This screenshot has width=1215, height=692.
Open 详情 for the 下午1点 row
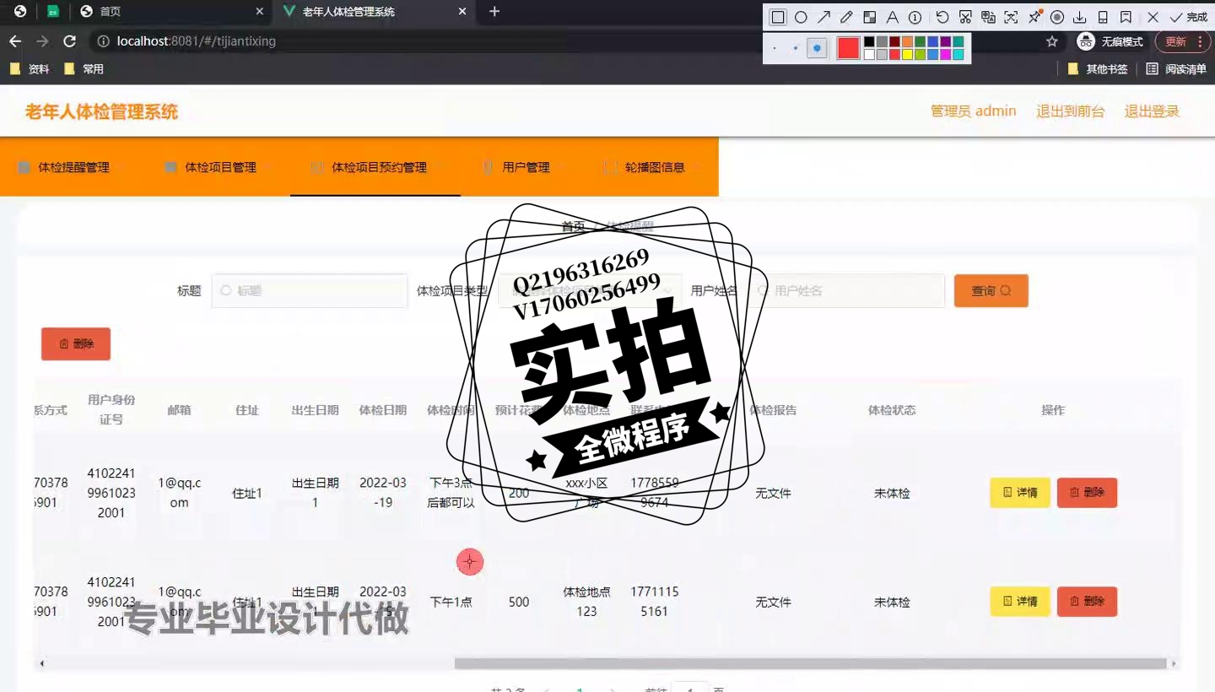(x=1019, y=602)
